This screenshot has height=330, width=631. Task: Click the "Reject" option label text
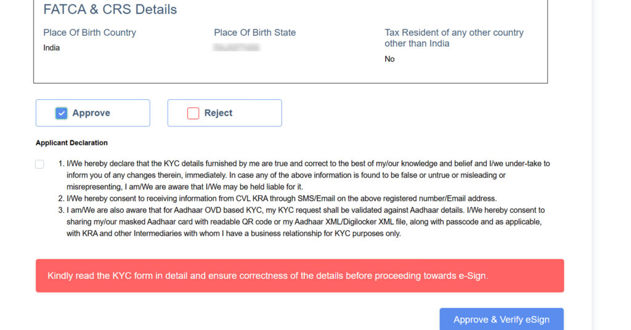[218, 113]
